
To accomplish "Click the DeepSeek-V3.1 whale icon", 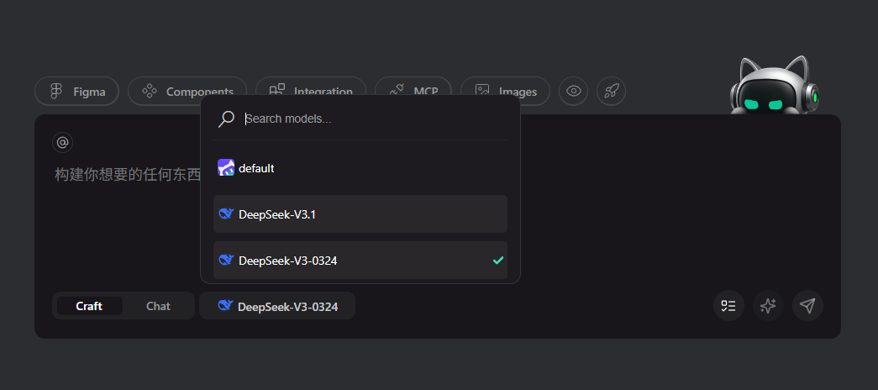I will click(x=226, y=213).
